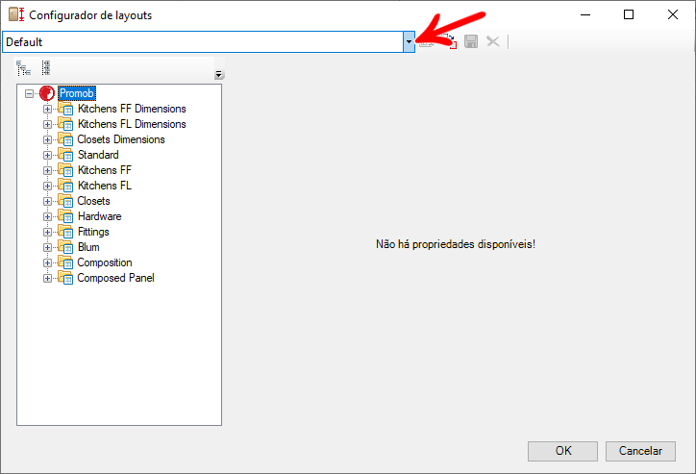Click the Kitchens FF Dimensions folder icon
This screenshot has width=696, height=474.
click(x=65, y=109)
